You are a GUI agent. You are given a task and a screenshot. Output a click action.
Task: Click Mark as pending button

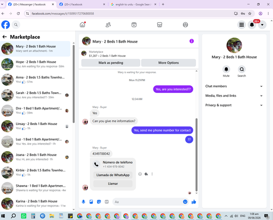coord(111,63)
